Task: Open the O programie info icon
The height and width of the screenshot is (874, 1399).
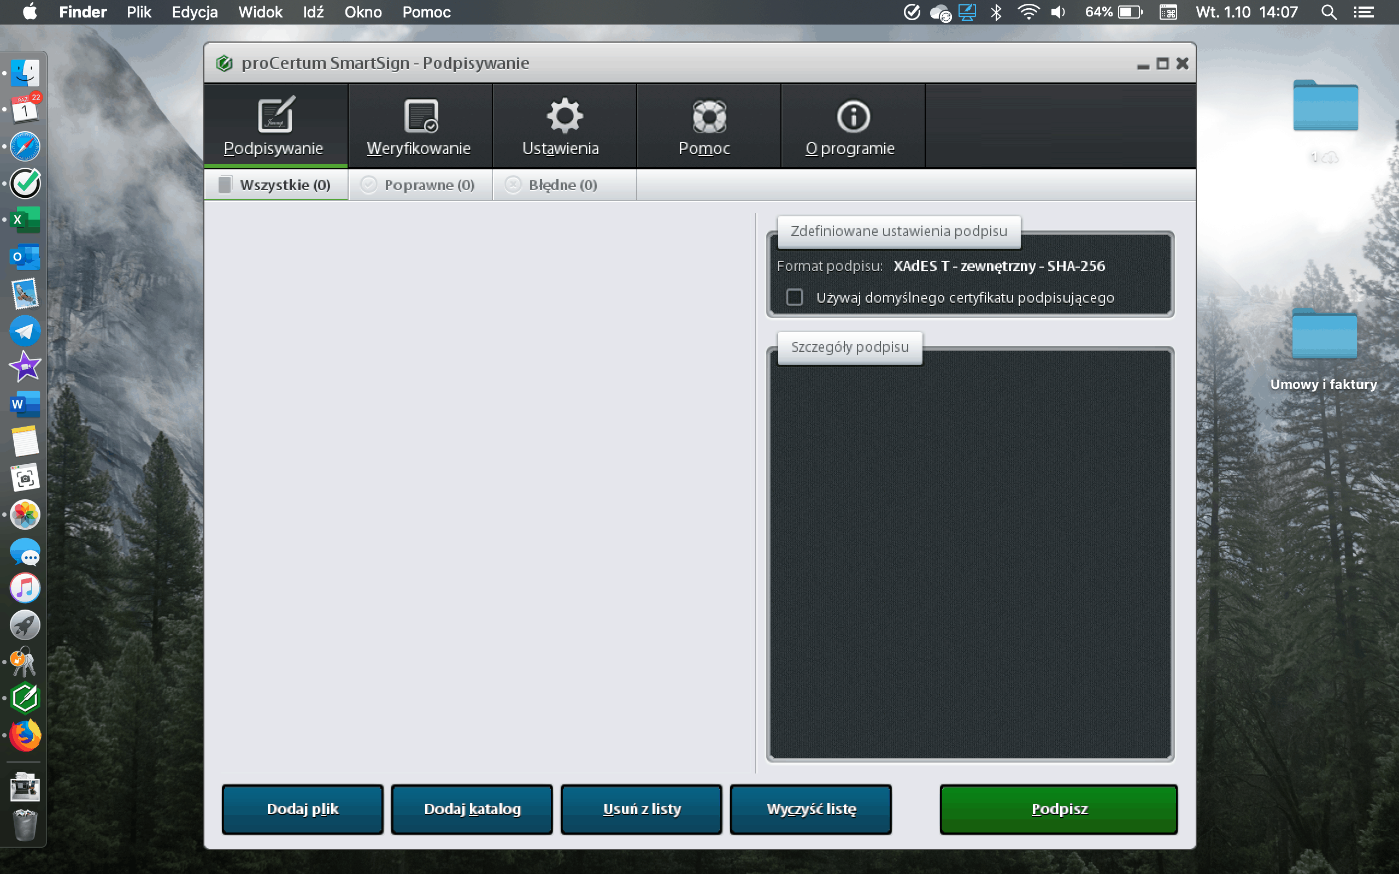Action: [853, 116]
